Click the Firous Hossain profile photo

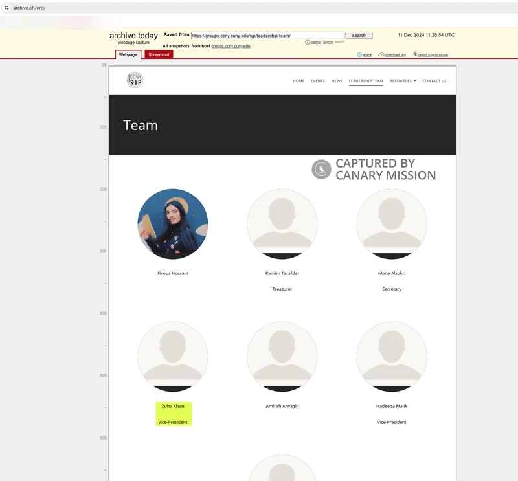pos(173,224)
